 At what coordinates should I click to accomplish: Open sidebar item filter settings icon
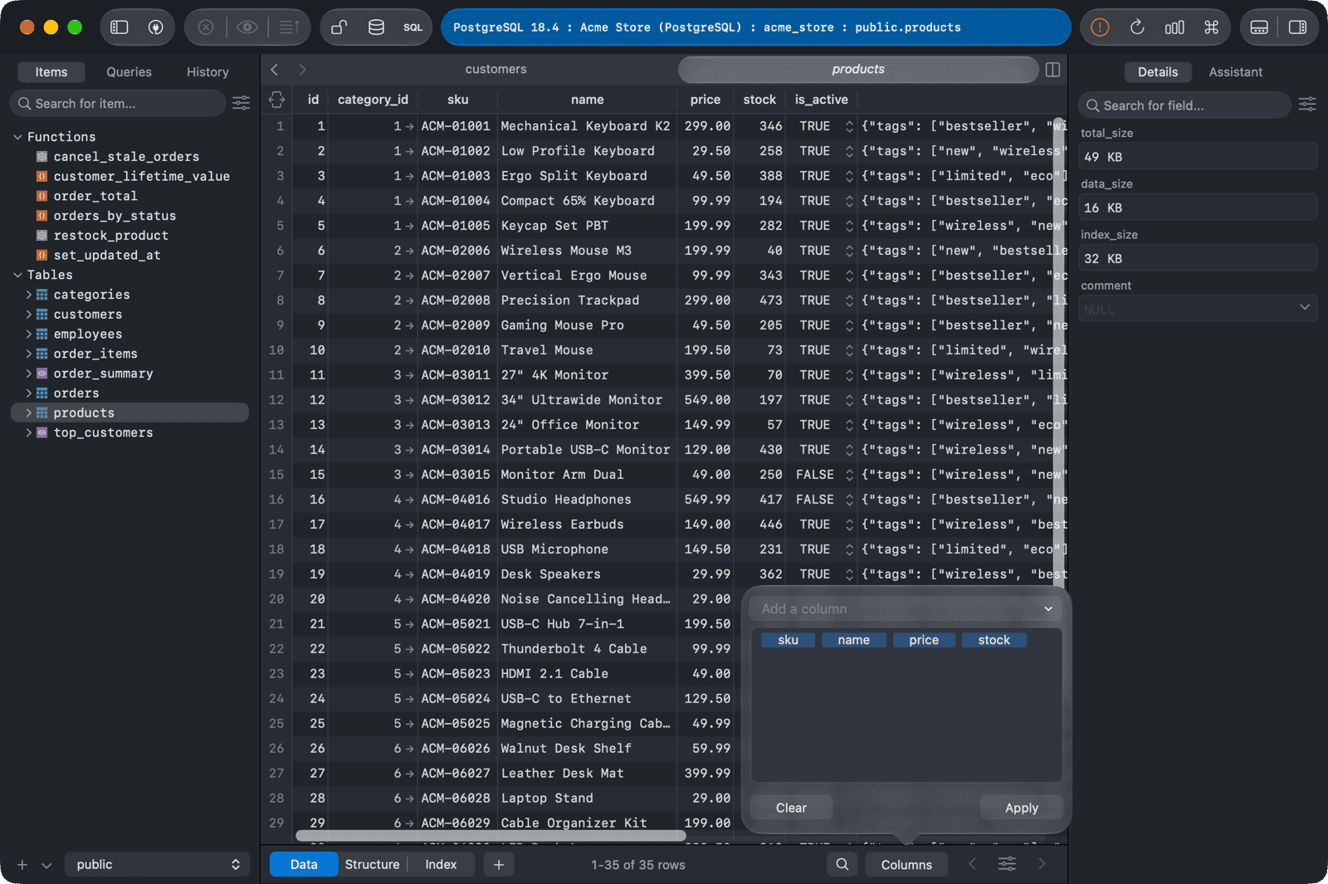click(x=242, y=103)
